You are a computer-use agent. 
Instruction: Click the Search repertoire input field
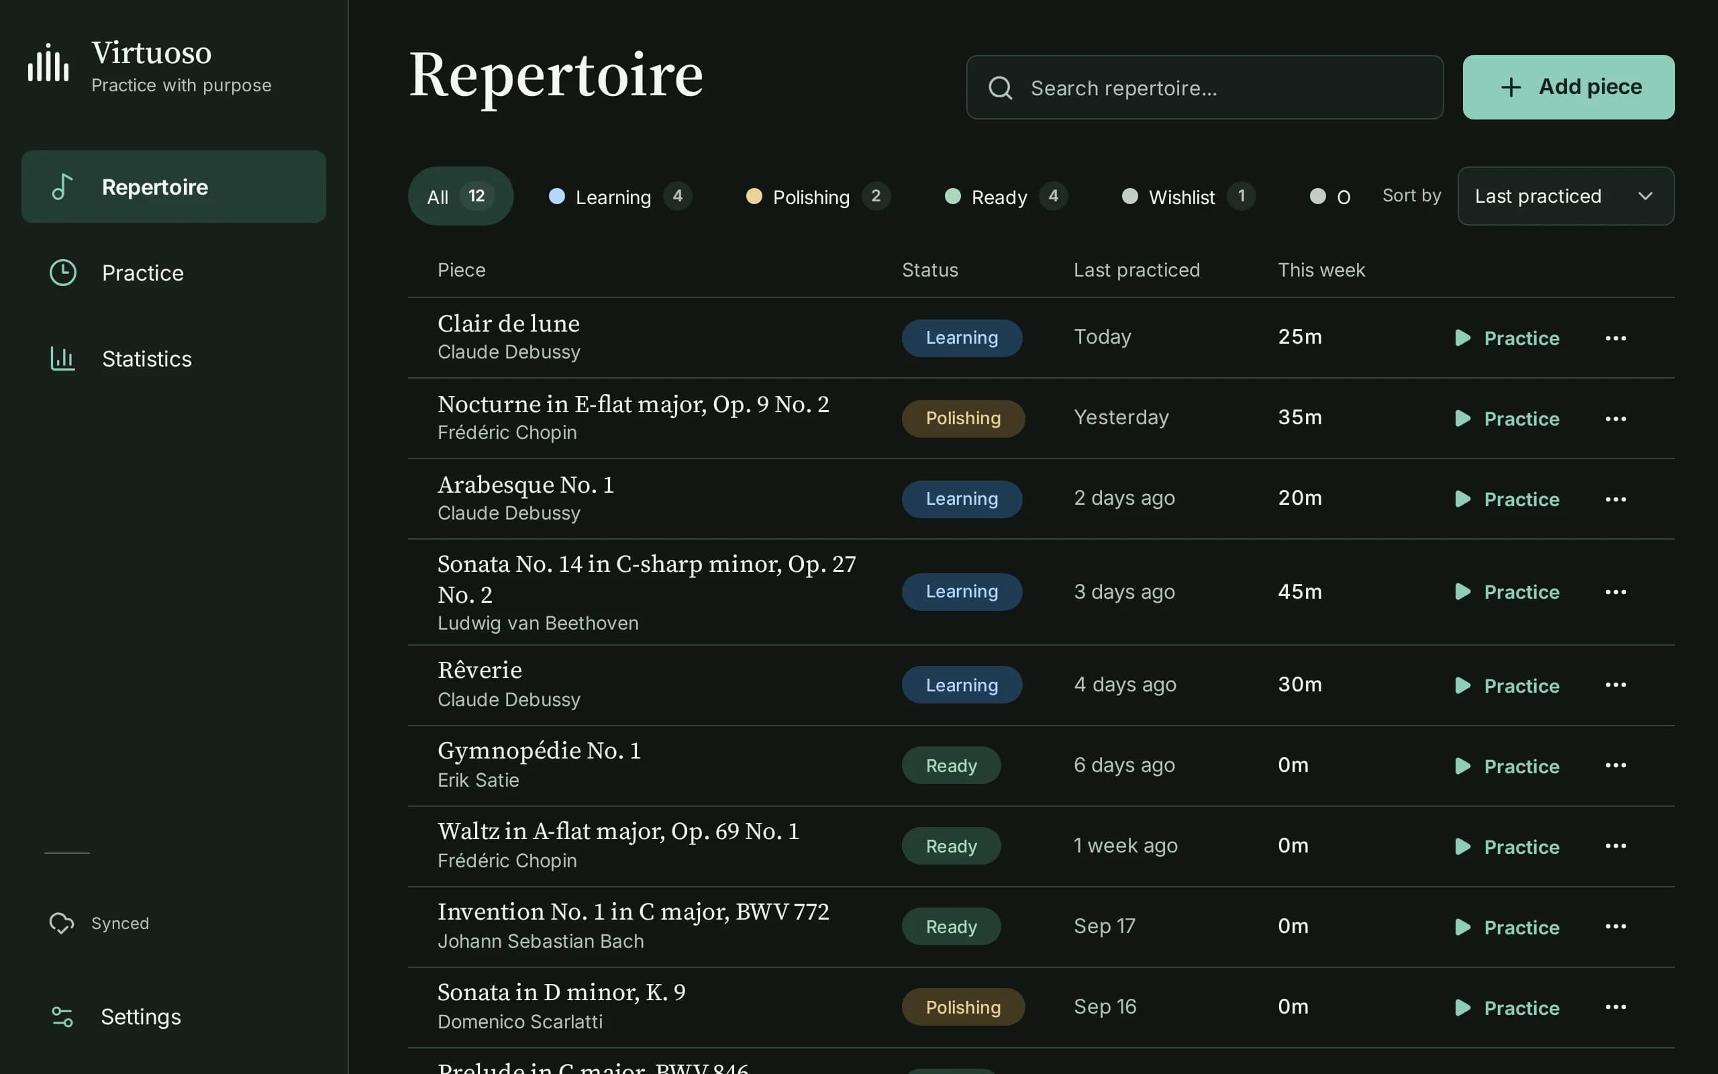pyautogui.click(x=1205, y=87)
